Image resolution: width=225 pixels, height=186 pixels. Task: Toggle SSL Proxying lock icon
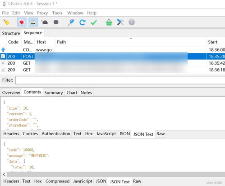pos(33,22)
